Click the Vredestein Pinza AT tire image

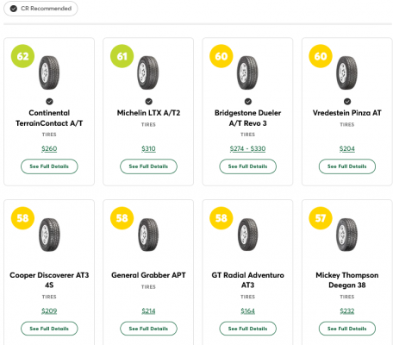tap(347, 72)
